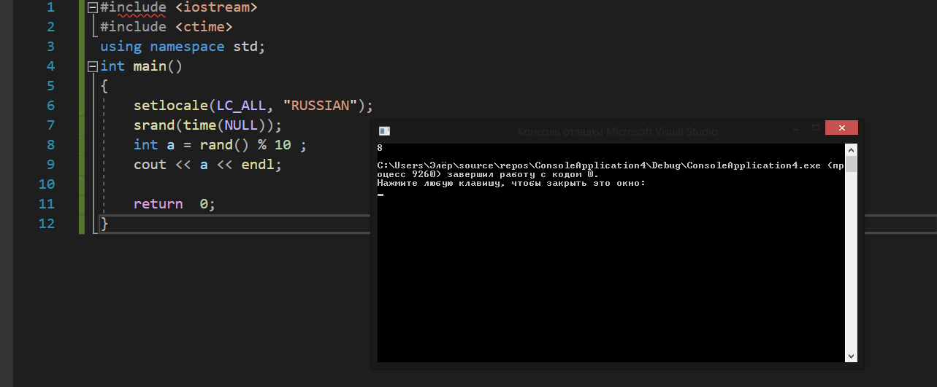
Task: Minimize the debug console window
Action: [x=795, y=128]
